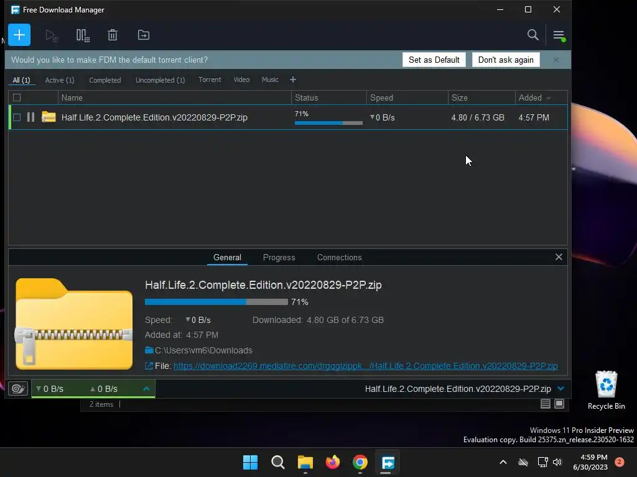Switch to the Active (1) filter tab
Viewport: 637px width, 477px height.
60,80
